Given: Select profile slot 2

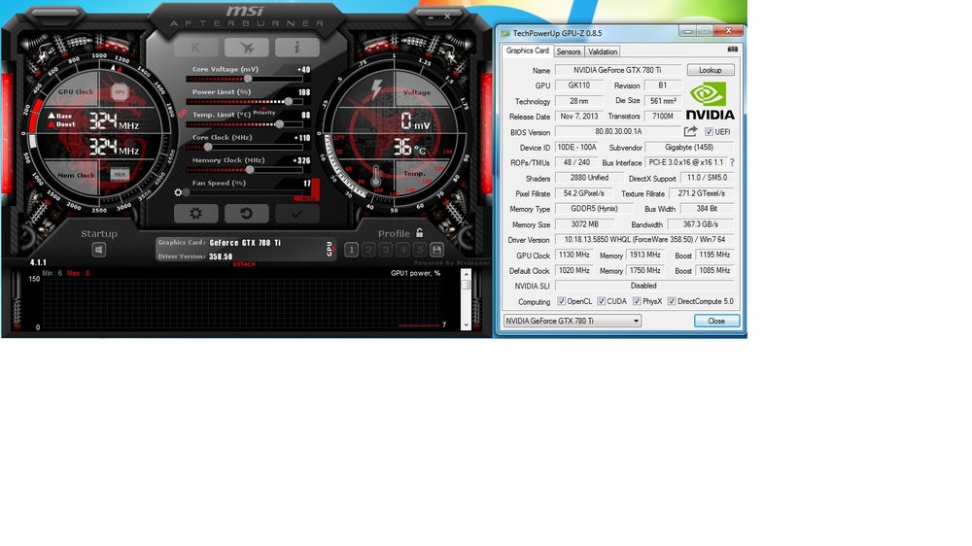Looking at the screenshot, I should (368, 249).
